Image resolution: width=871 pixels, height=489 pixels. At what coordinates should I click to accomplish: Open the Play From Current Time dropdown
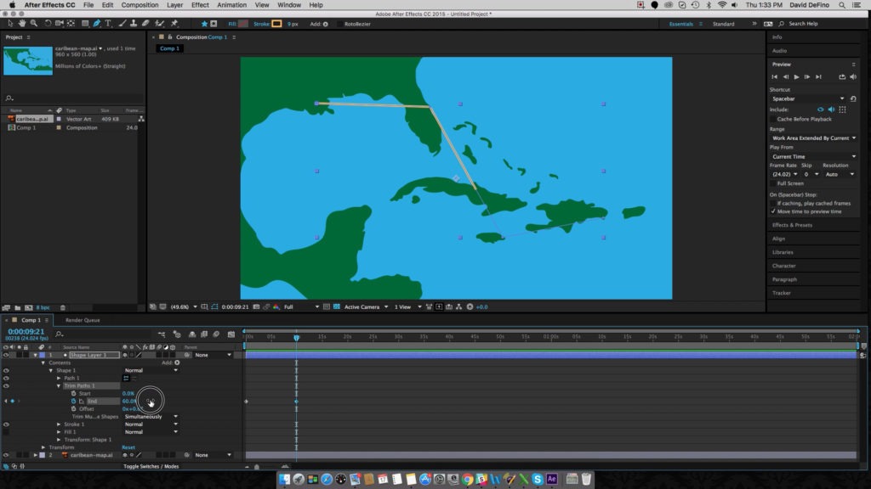point(813,156)
